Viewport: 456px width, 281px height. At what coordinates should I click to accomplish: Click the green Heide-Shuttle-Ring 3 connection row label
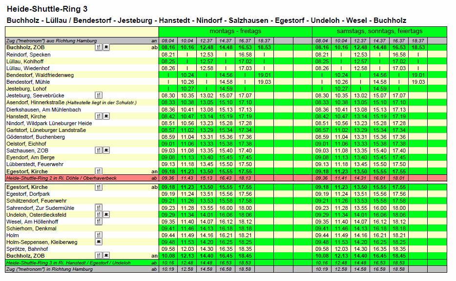(59, 262)
